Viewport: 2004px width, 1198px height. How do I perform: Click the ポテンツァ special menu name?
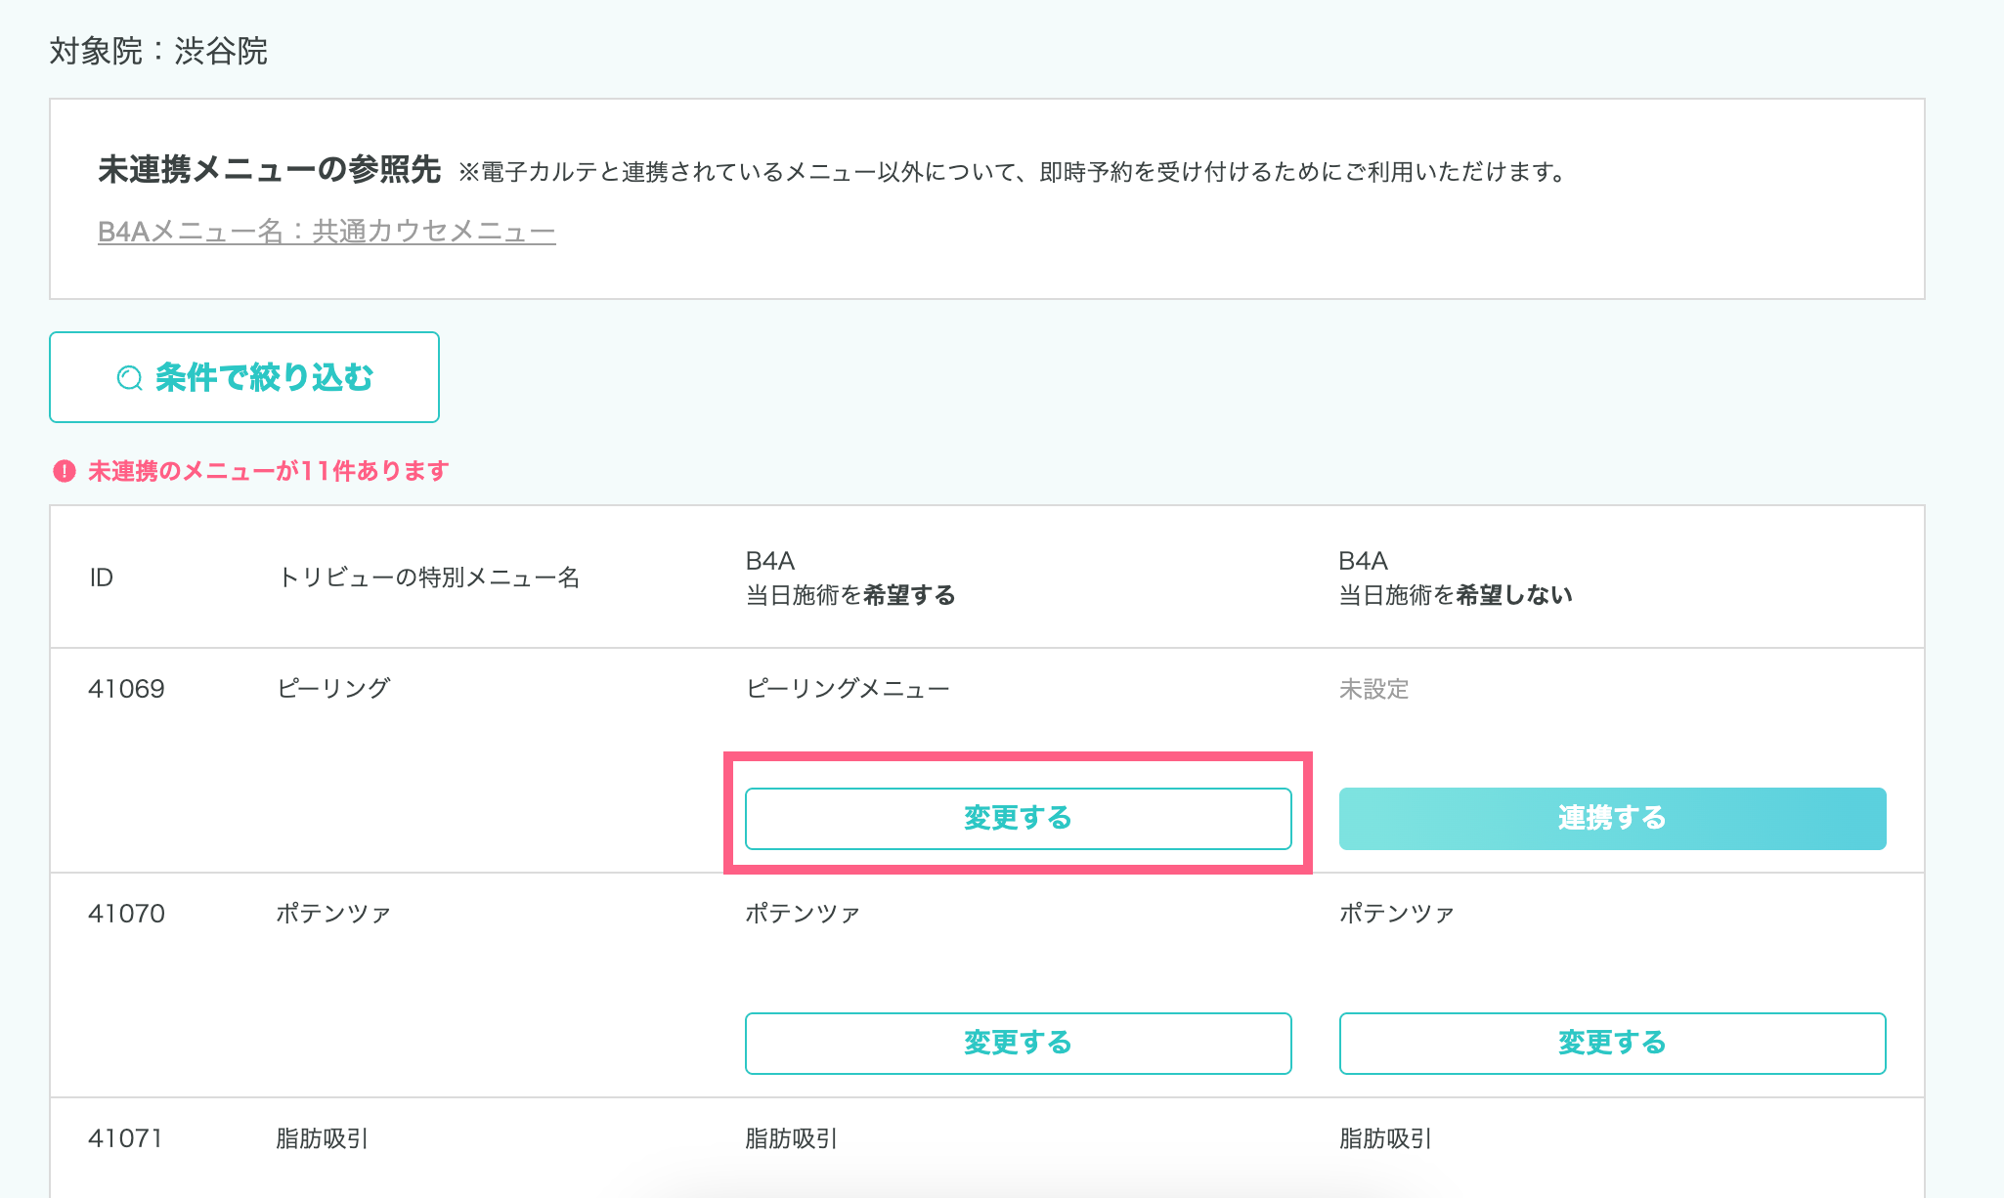click(x=333, y=914)
